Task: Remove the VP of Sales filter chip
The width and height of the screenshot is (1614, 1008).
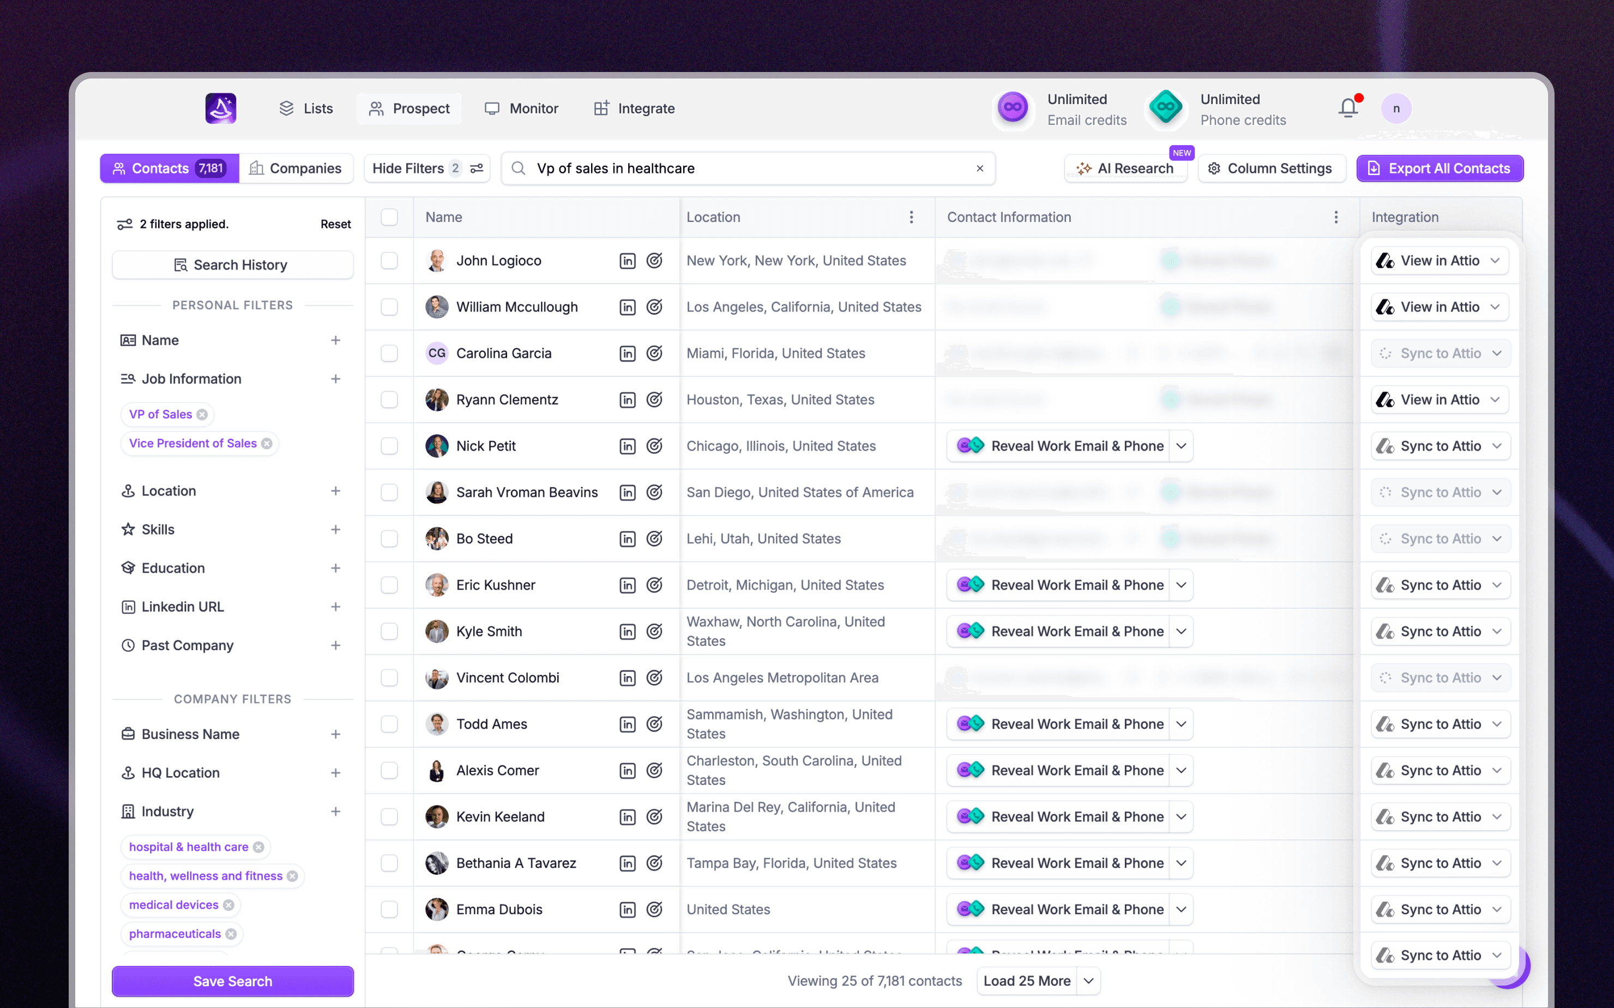Action: [x=202, y=415]
